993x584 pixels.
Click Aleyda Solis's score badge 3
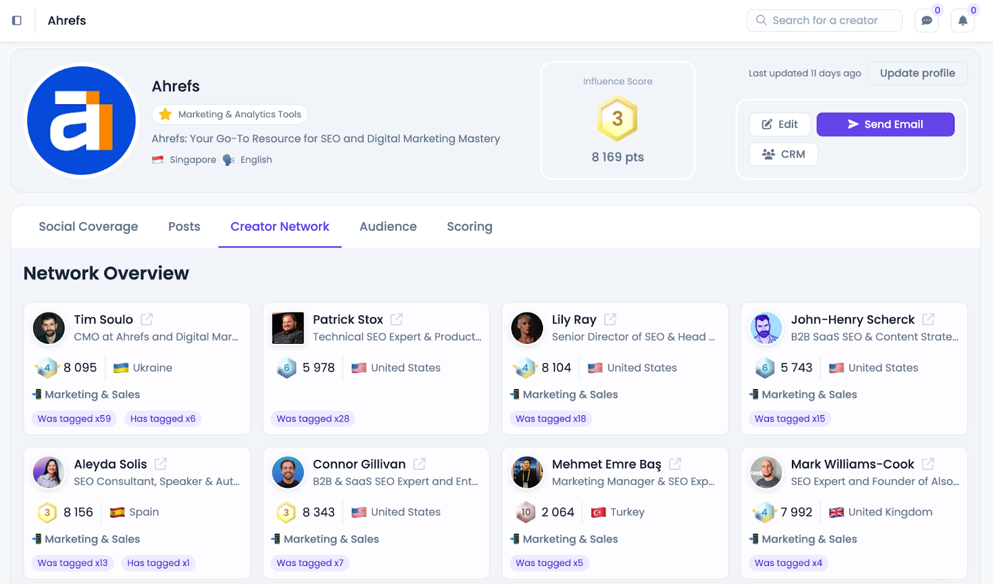coord(47,512)
